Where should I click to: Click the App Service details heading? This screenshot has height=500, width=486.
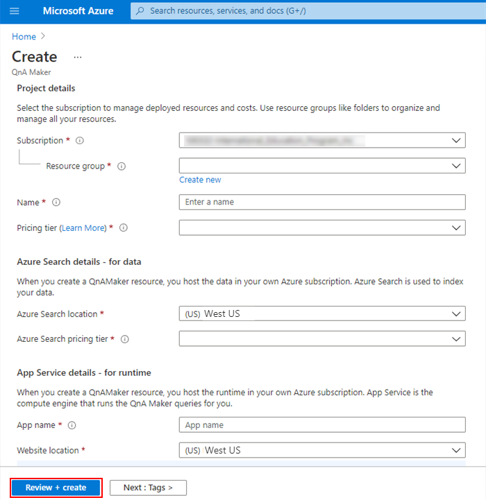(x=84, y=373)
